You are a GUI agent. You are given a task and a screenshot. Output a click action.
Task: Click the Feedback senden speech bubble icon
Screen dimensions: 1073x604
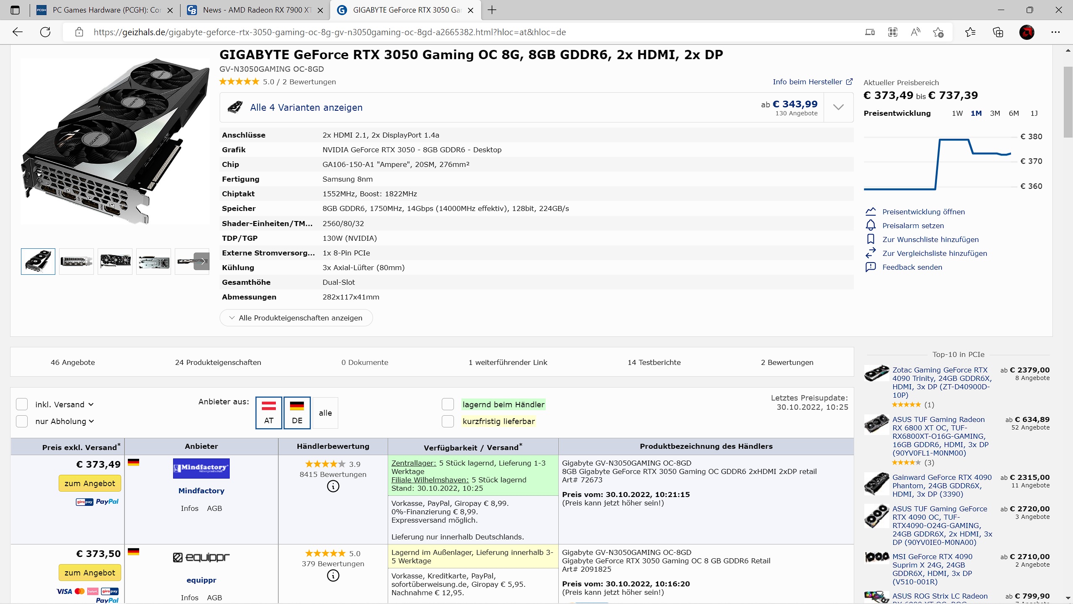coord(871,267)
